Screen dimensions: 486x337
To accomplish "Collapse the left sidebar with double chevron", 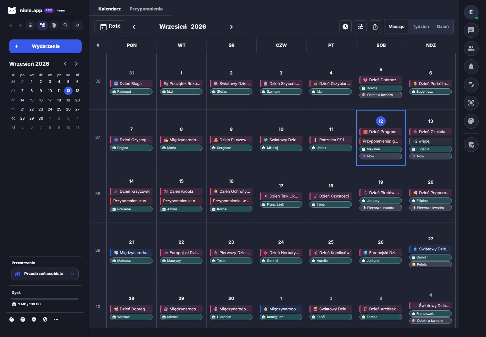I will (78, 25).
